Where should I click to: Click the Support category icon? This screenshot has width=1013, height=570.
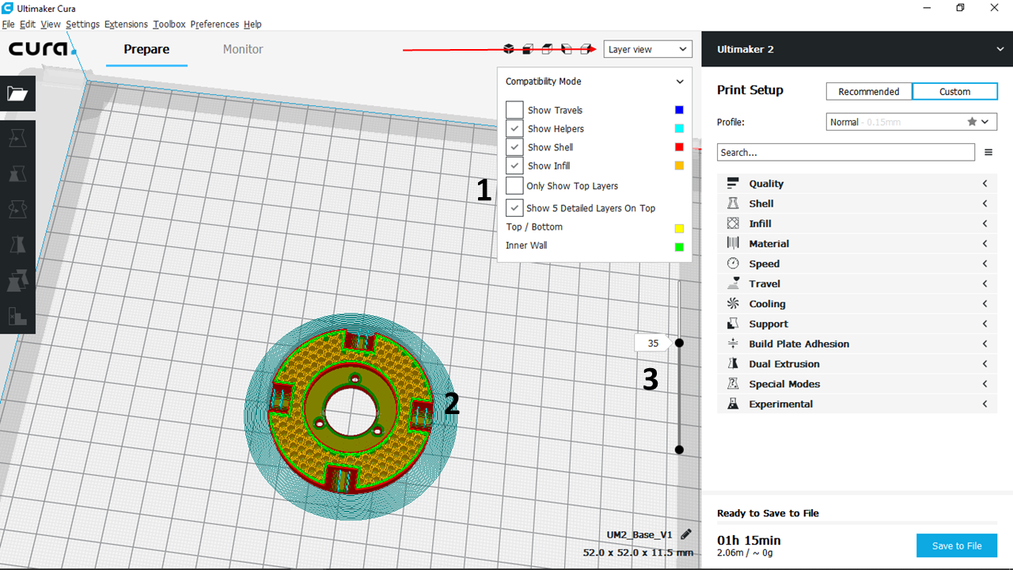[x=733, y=324]
